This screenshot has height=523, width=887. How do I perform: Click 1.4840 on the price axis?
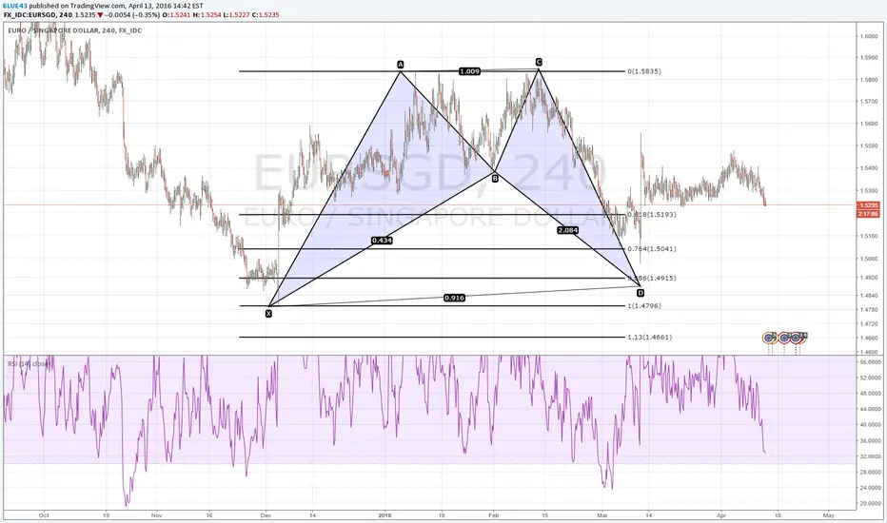pos(868,296)
